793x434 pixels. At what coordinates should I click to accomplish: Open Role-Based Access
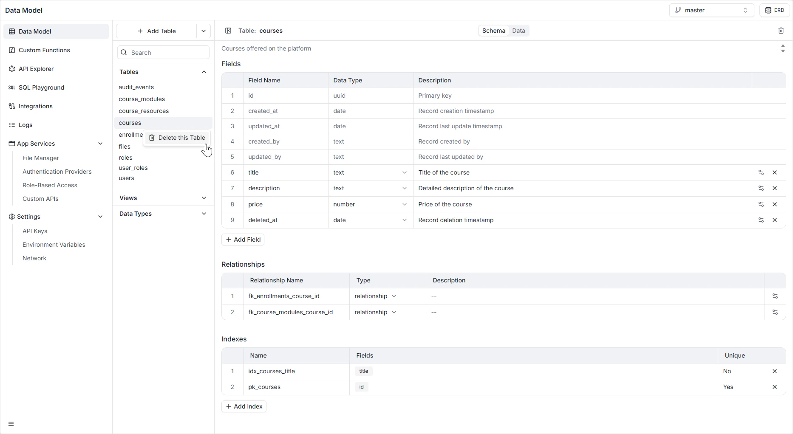[50, 185]
